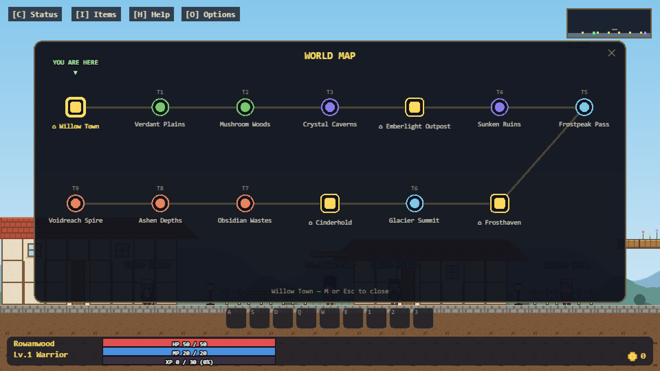Choose the Frosthaven town node

pos(499,203)
